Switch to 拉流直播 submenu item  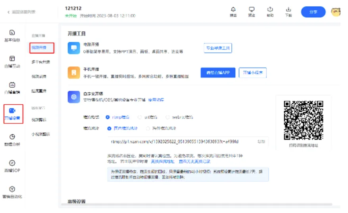tap(39, 91)
